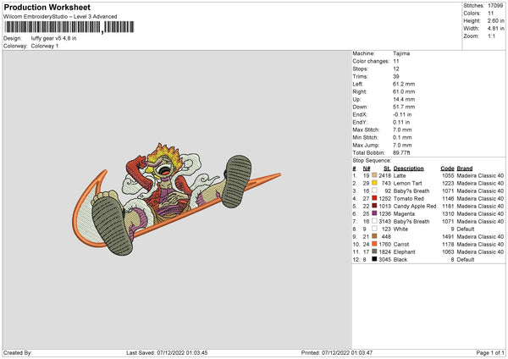
Task: Click the 'Color changes:' label
Action: (371, 61)
